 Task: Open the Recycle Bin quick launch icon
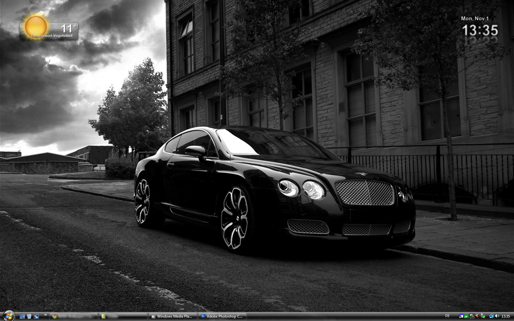point(29,316)
